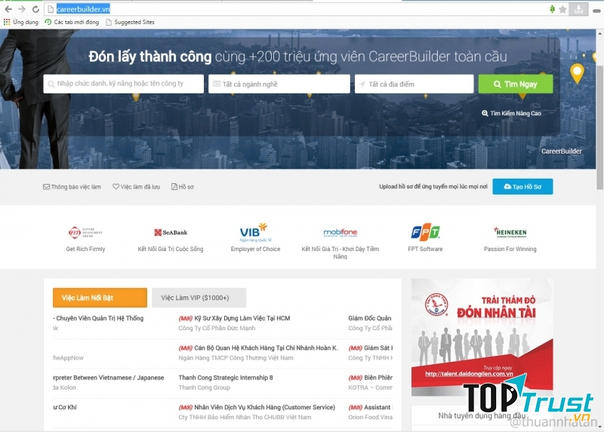The width and height of the screenshot is (604, 432).
Task: Click the green Tìm Ngay search button
Action: [x=516, y=84]
